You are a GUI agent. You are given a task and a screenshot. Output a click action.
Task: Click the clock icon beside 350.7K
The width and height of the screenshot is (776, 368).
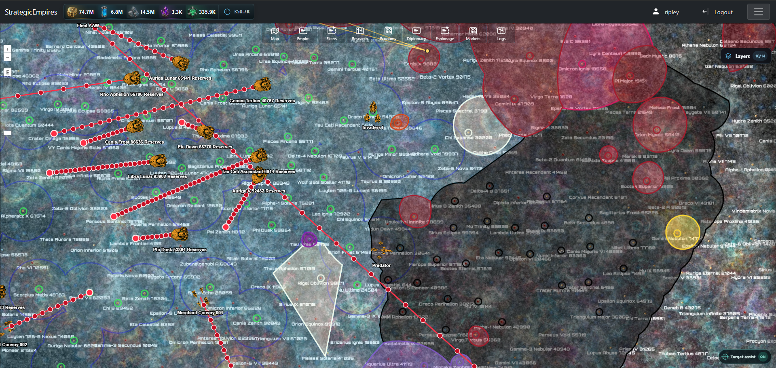click(227, 12)
